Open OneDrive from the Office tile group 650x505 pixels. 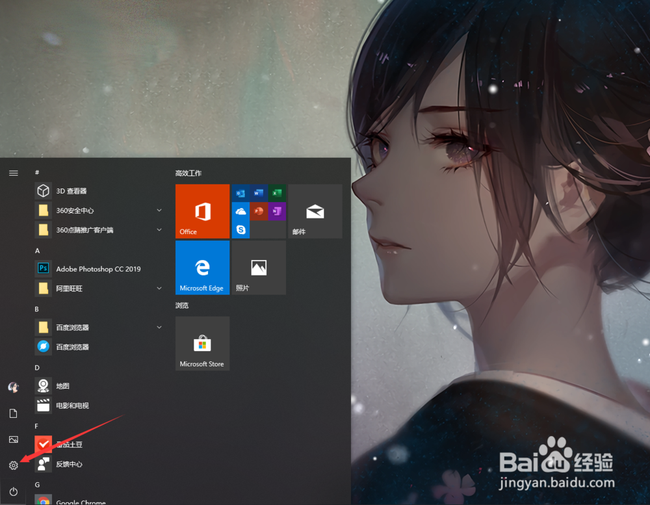tap(240, 211)
